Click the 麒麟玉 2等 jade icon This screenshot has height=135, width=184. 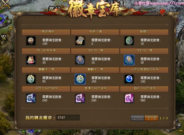80,79
